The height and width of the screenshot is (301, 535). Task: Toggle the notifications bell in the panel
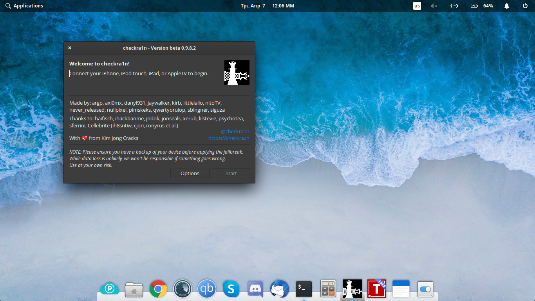[x=506, y=5]
